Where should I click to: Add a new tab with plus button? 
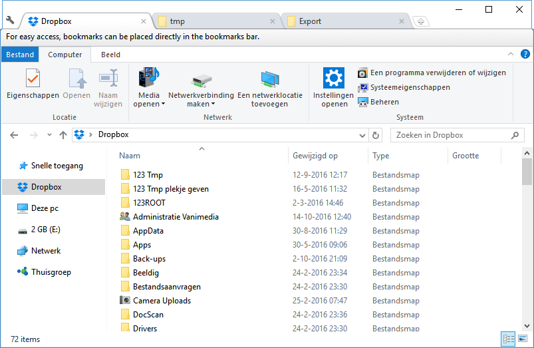pos(420,21)
